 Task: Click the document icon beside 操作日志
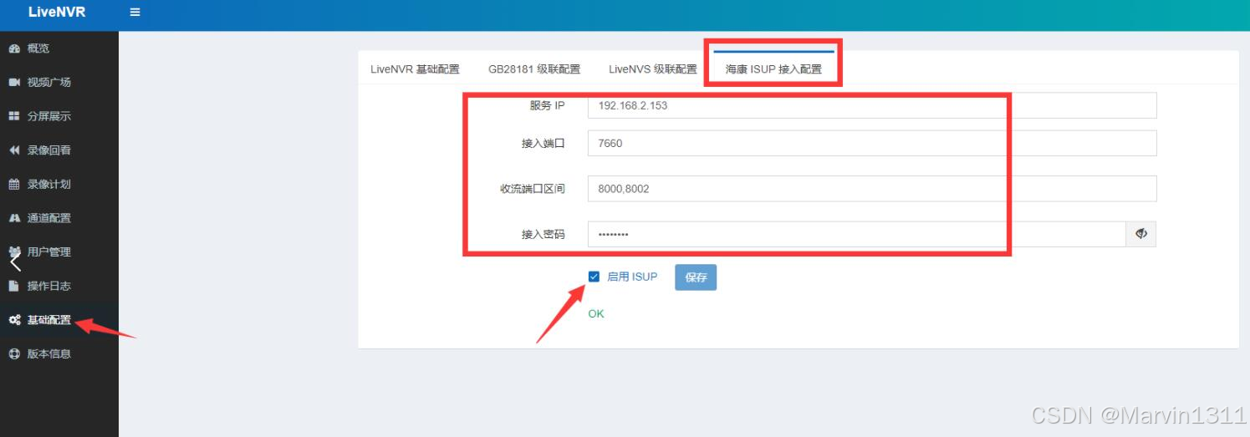point(14,286)
